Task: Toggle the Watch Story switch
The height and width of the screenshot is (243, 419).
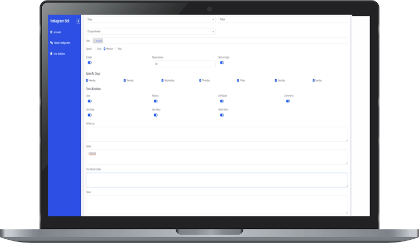Action: pyautogui.click(x=221, y=115)
